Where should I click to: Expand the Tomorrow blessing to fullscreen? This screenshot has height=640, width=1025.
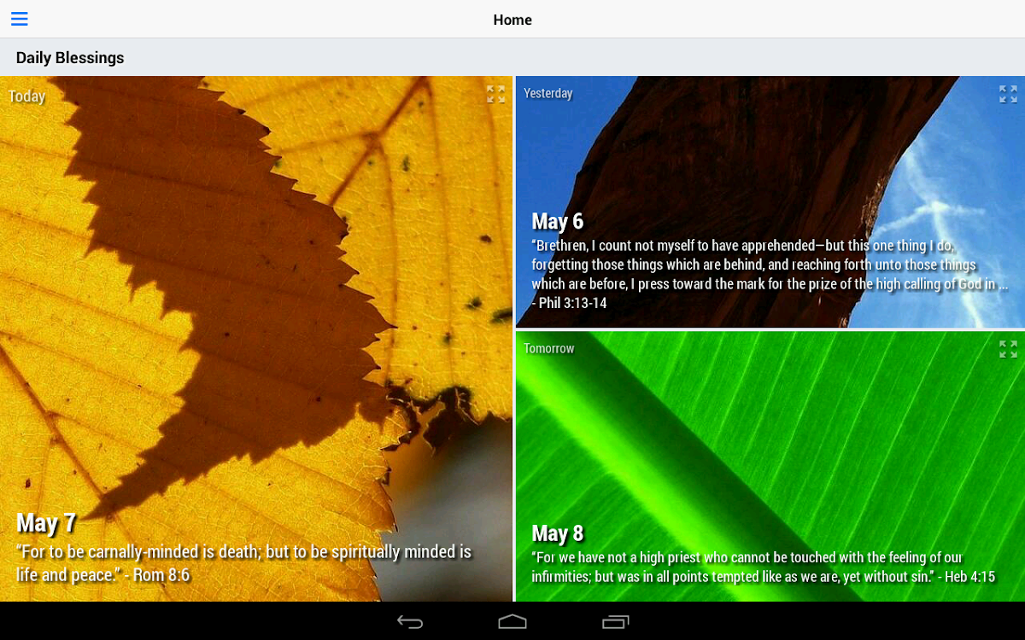(1008, 349)
